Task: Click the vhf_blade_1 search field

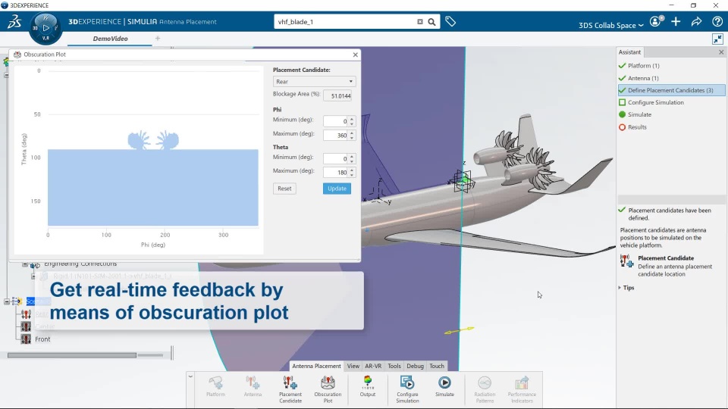Action: (345, 22)
